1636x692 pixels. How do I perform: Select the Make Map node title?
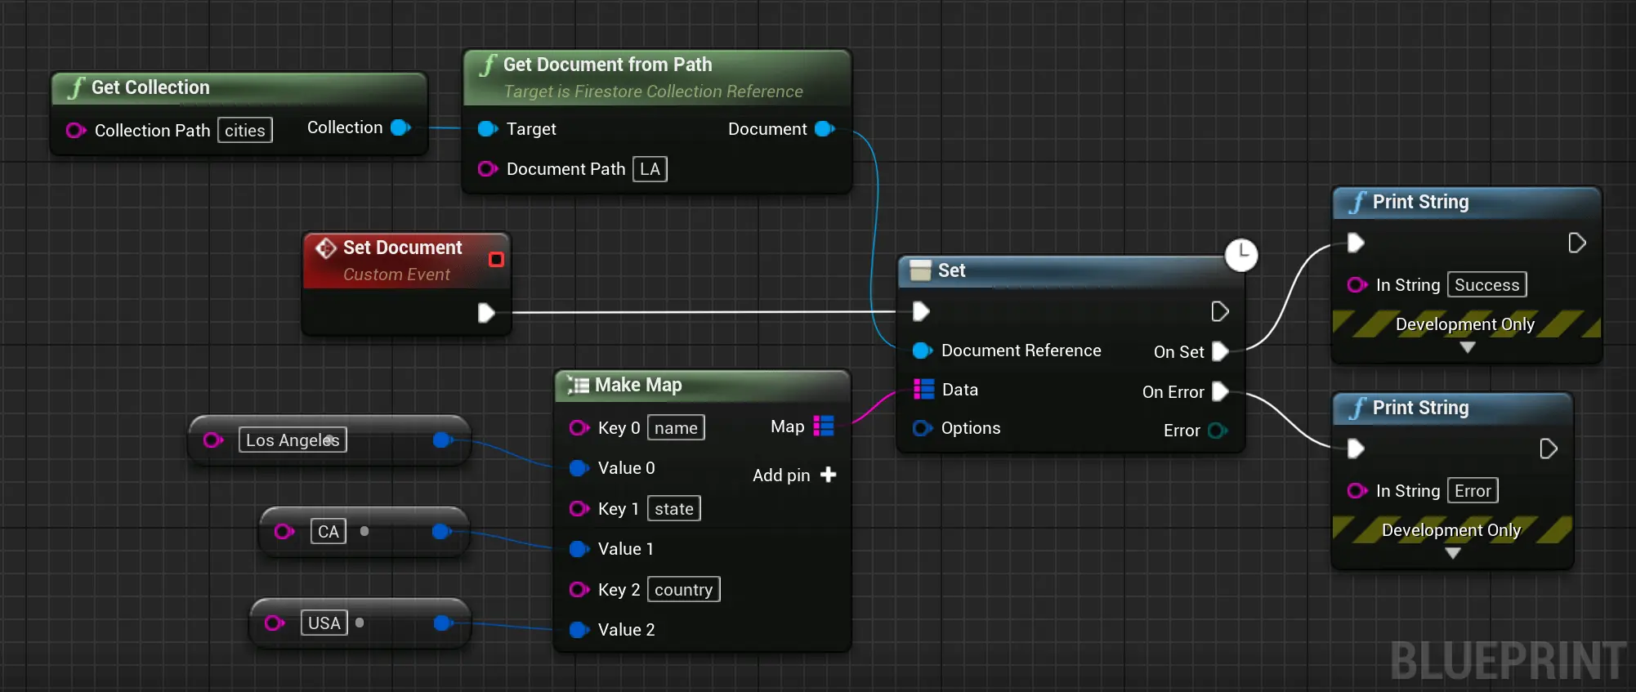(638, 385)
